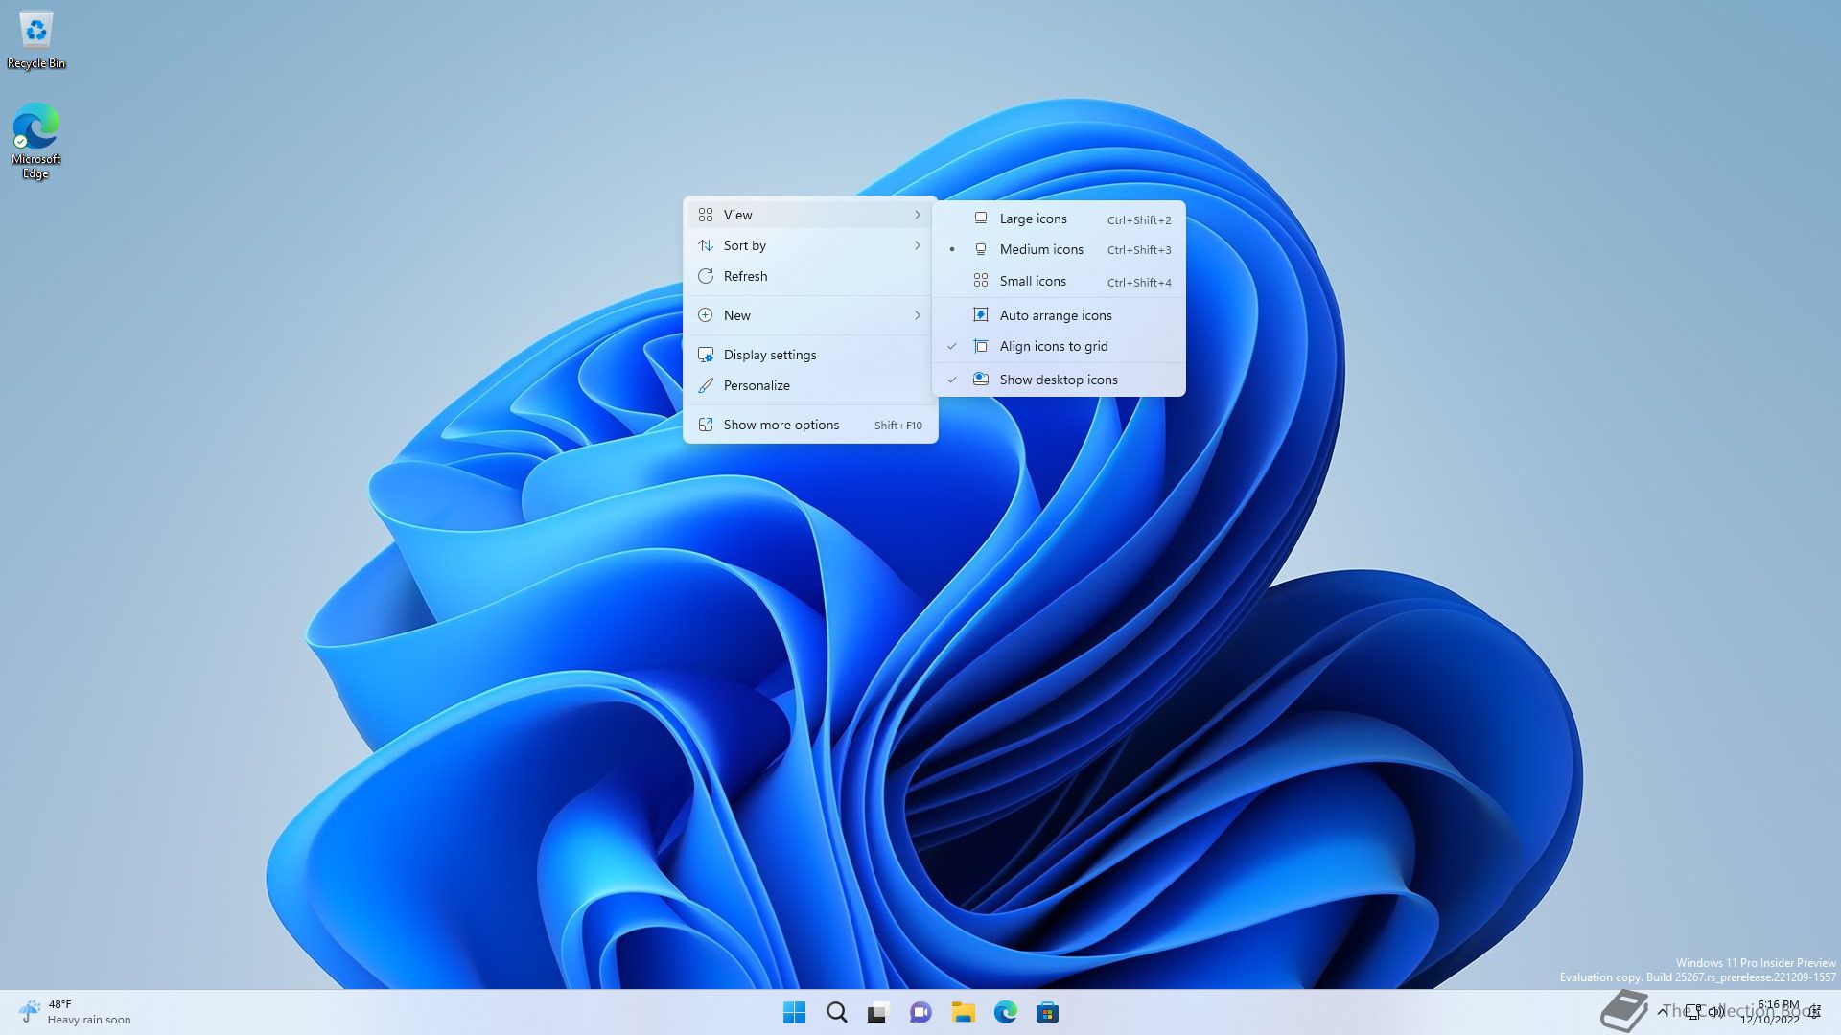
Task: Open Task View from the taskbar
Action: pos(878,1013)
